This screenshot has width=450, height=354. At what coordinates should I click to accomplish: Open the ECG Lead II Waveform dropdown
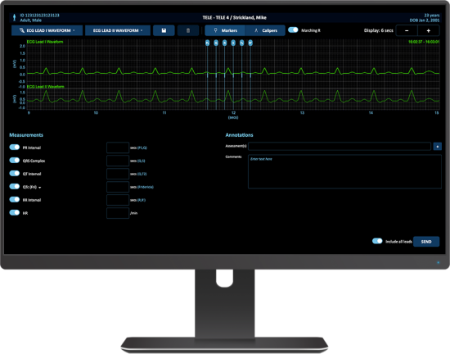(118, 30)
